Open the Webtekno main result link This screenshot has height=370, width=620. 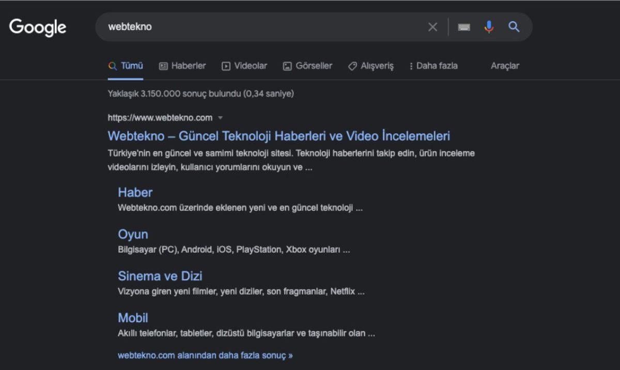pyautogui.click(x=278, y=135)
